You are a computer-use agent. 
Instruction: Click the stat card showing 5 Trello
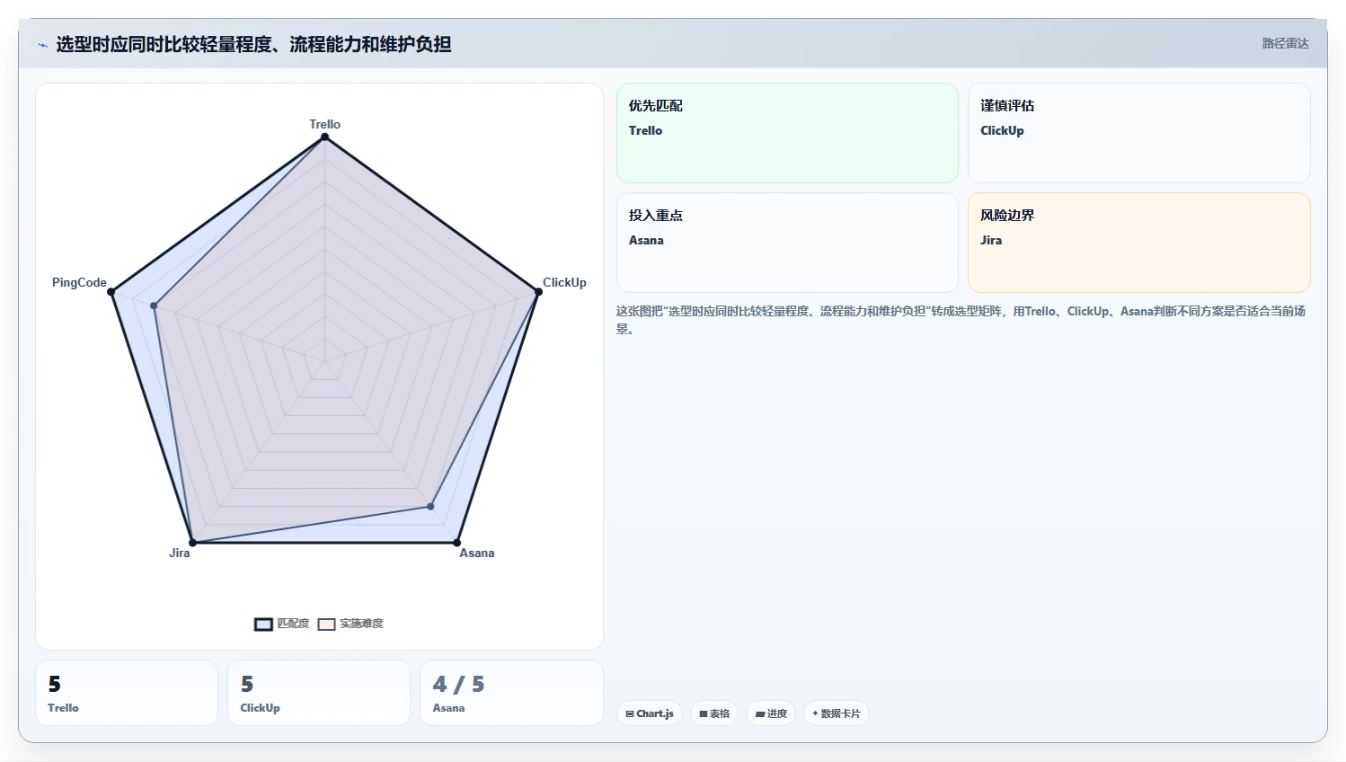pyautogui.click(x=127, y=693)
